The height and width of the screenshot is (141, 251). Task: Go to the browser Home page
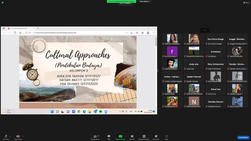coord(20,33)
